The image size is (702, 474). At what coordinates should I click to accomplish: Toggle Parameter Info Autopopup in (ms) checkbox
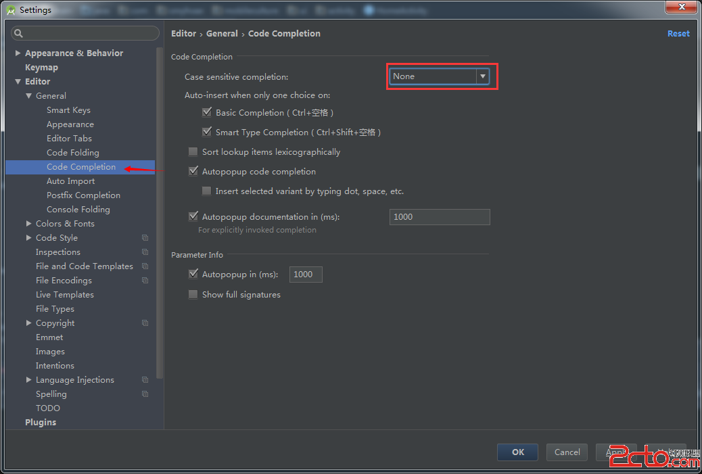(x=193, y=274)
